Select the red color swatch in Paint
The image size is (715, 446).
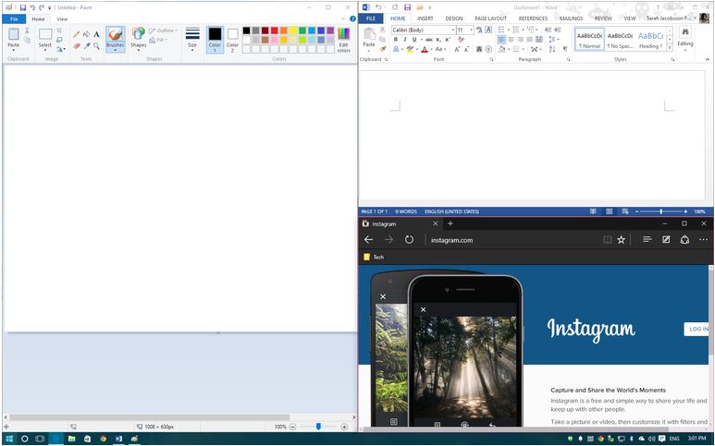[274, 30]
